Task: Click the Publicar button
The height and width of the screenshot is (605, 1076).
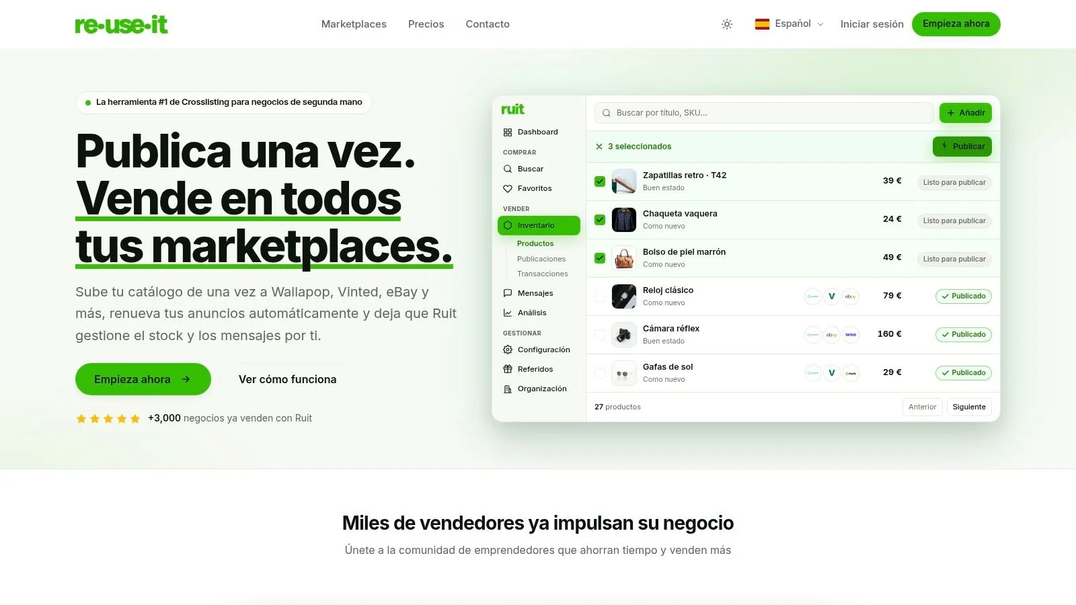Action: pos(962,147)
